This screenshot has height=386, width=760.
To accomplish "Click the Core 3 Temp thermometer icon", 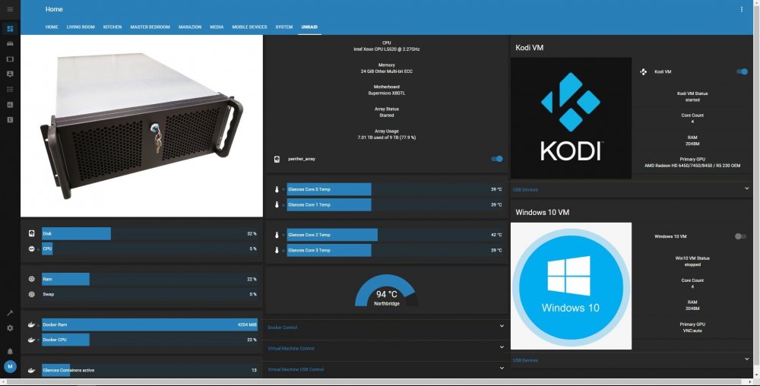I will pos(277,250).
